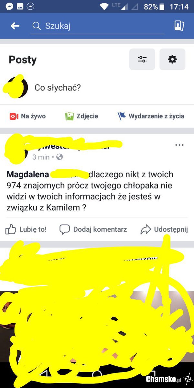Open tagged name Magdalena in post

[x=28, y=174]
